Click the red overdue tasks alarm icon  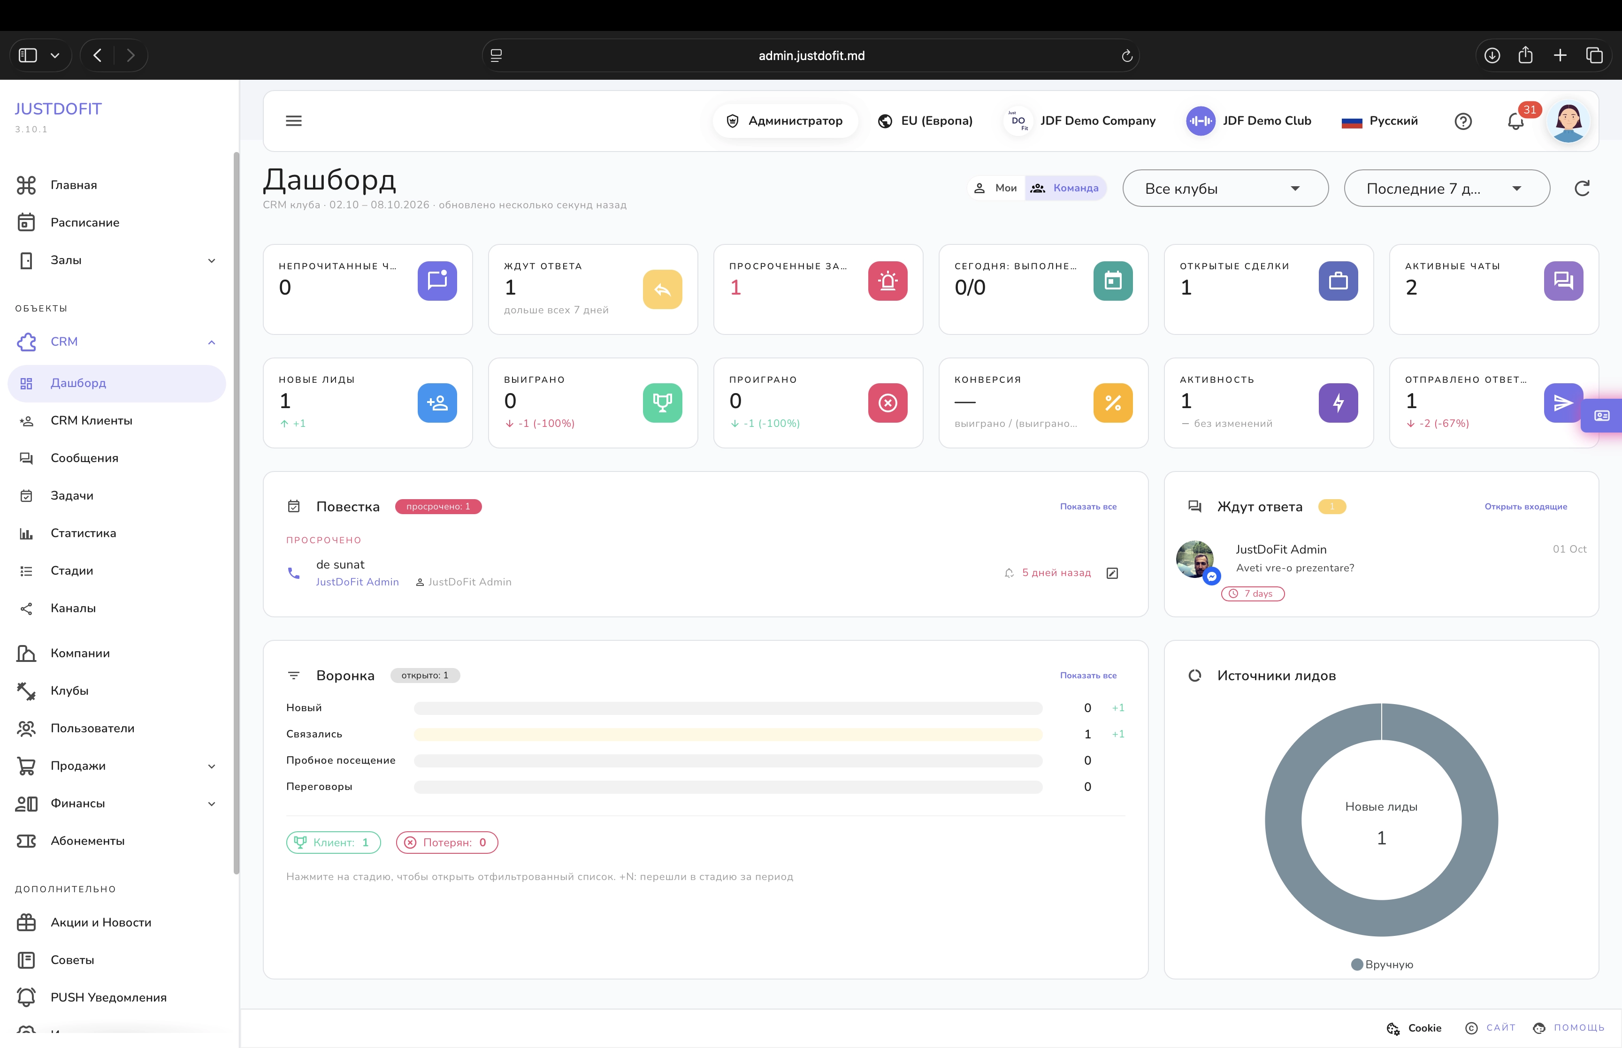888,281
